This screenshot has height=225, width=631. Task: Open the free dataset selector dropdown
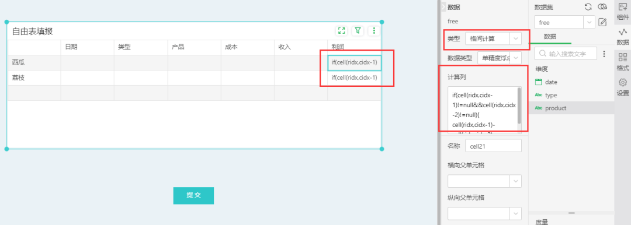[x=564, y=23]
